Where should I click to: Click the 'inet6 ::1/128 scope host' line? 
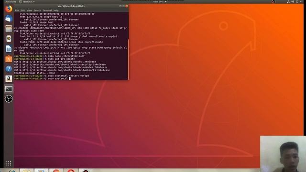coord(36,22)
